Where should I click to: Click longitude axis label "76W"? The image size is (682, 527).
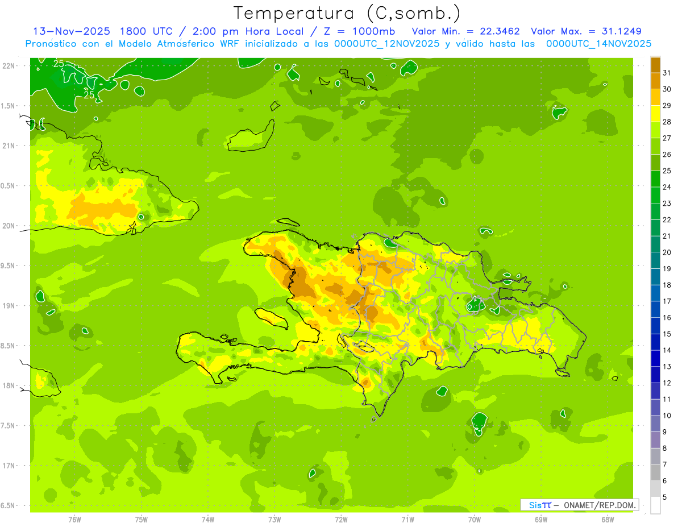pos(74,520)
